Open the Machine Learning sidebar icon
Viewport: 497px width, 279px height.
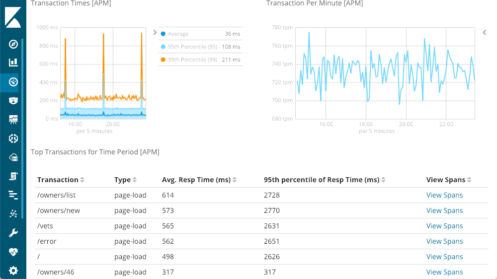[x=13, y=139]
